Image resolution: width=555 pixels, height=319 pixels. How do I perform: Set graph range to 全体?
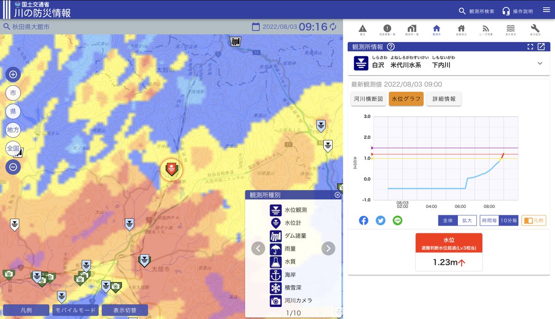tap(448, 221)
